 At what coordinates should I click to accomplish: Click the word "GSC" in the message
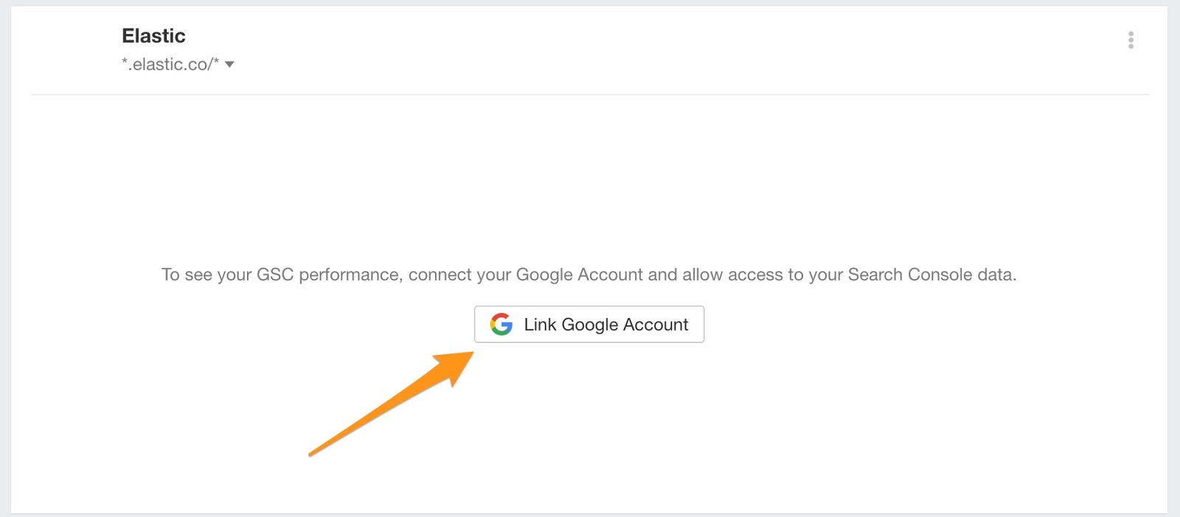pos(274,275)
